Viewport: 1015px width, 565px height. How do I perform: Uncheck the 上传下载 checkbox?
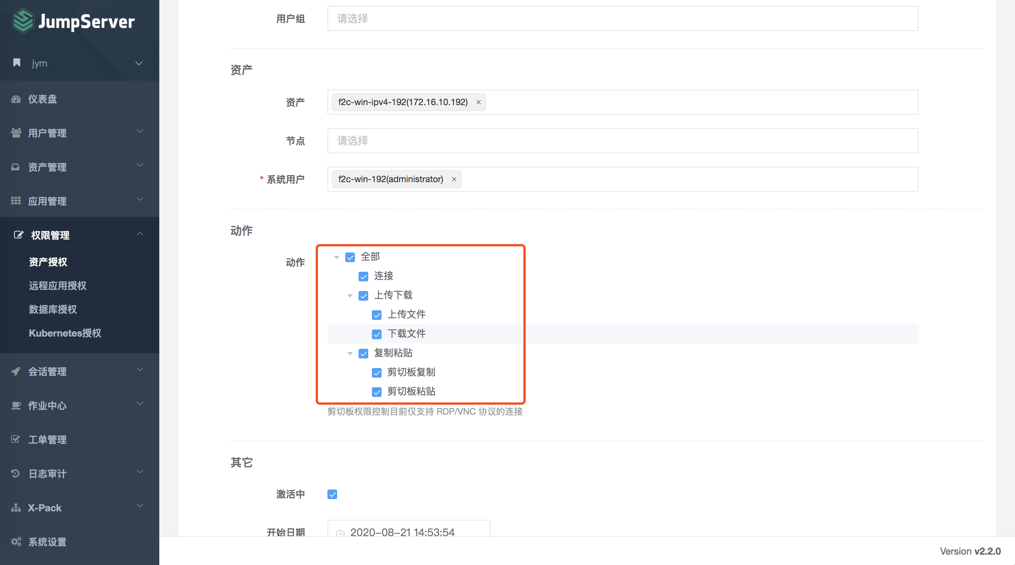(363, 296)
